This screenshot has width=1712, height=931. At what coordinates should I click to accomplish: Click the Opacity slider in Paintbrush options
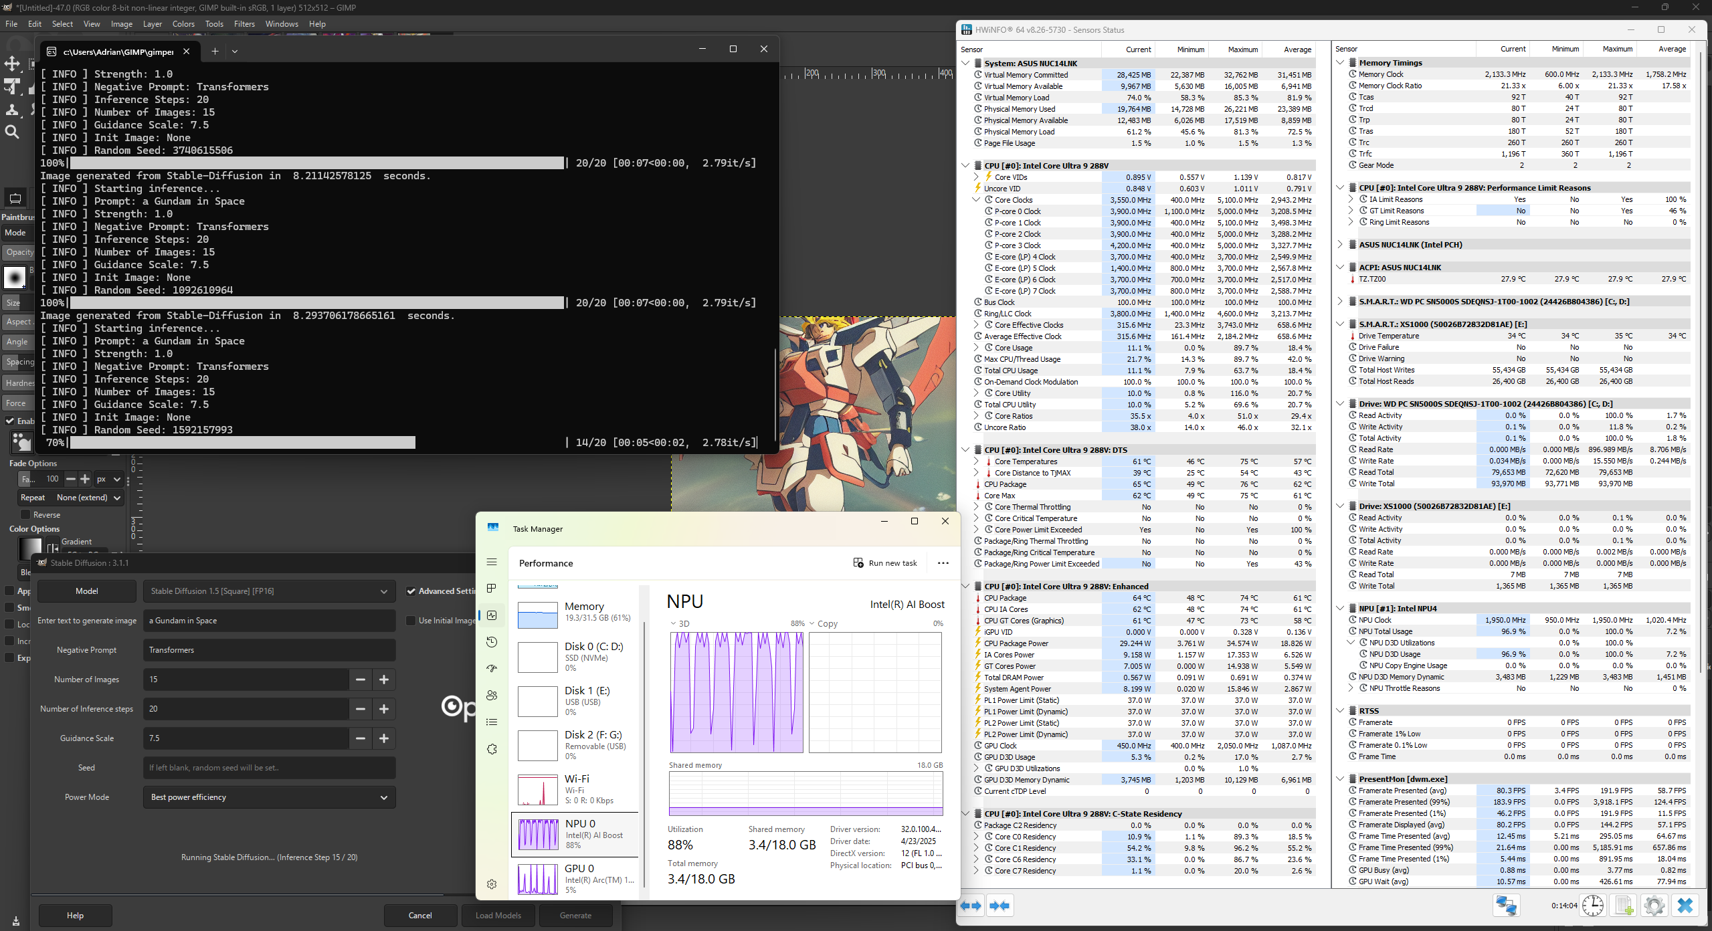click(x=19, y=252)
